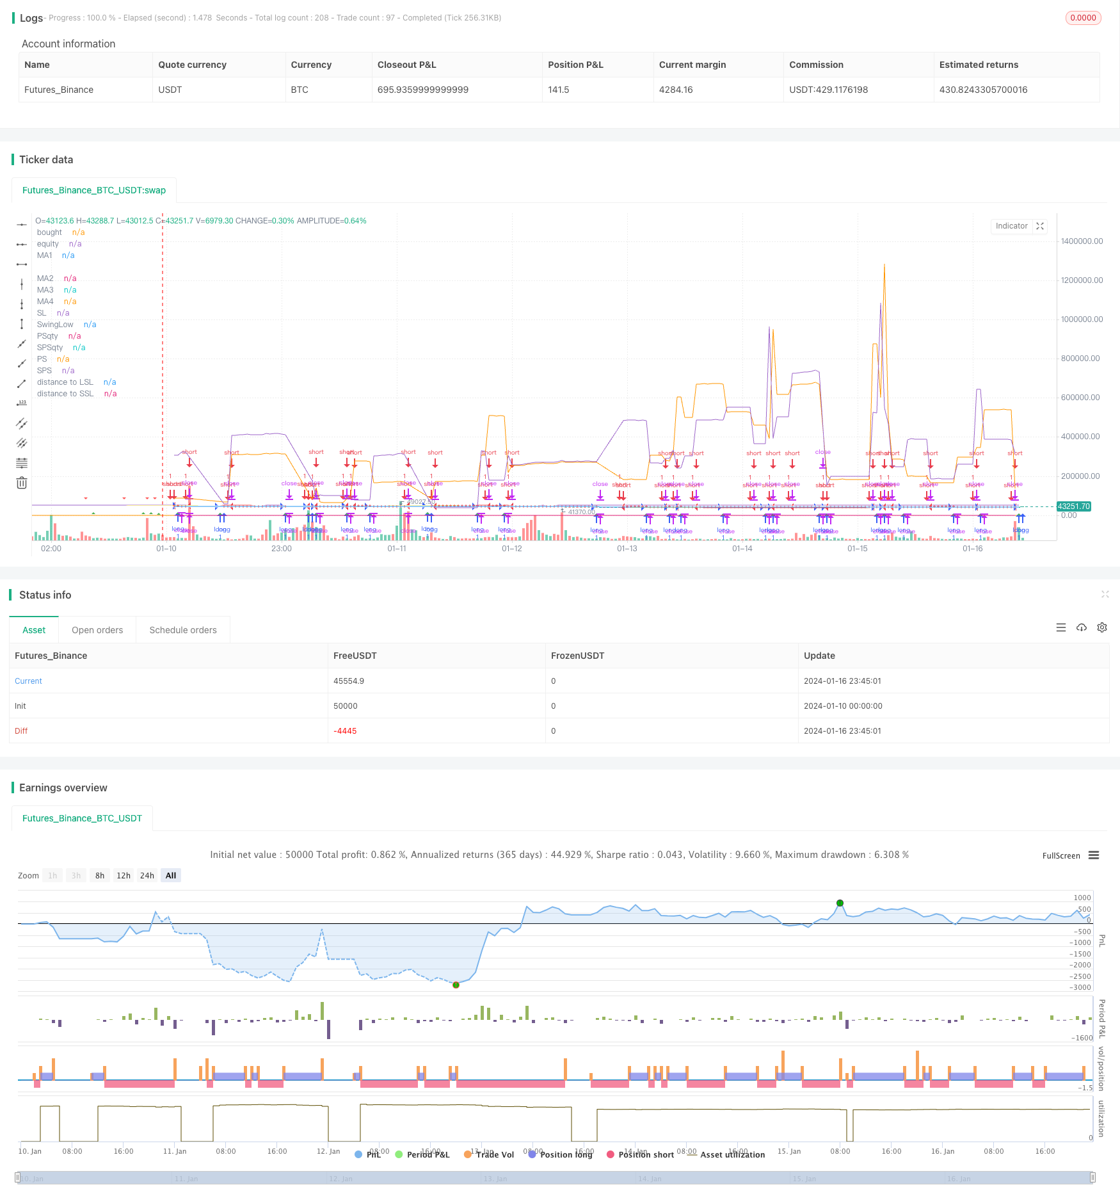Select the horizontal line drawing tool
The image size is (1120, 1203).
pos(22,225)
